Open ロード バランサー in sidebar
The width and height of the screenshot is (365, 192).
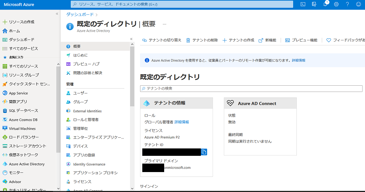[x=20, y=137]
